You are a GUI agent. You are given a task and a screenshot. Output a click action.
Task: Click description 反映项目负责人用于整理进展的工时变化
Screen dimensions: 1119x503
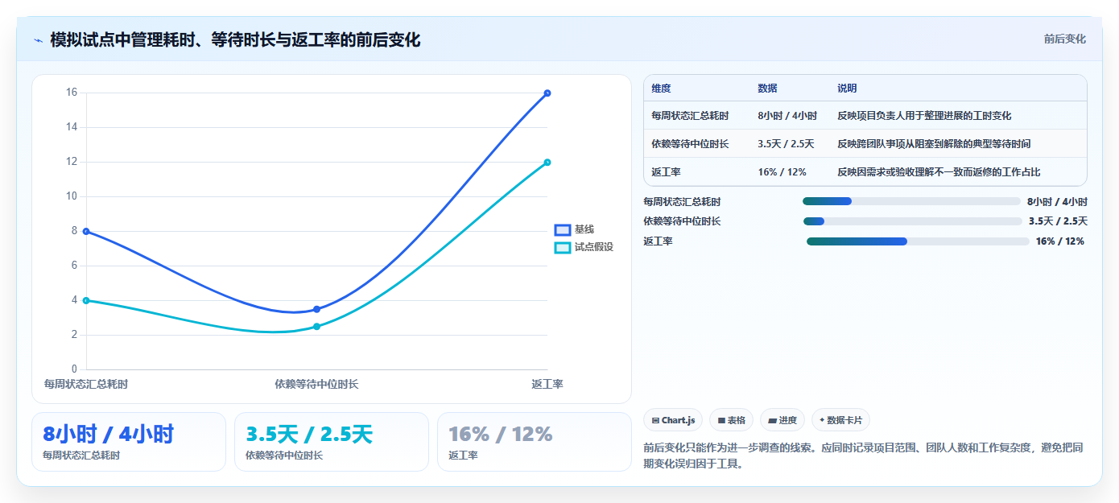pyautogui.click(x=924, y=116)
